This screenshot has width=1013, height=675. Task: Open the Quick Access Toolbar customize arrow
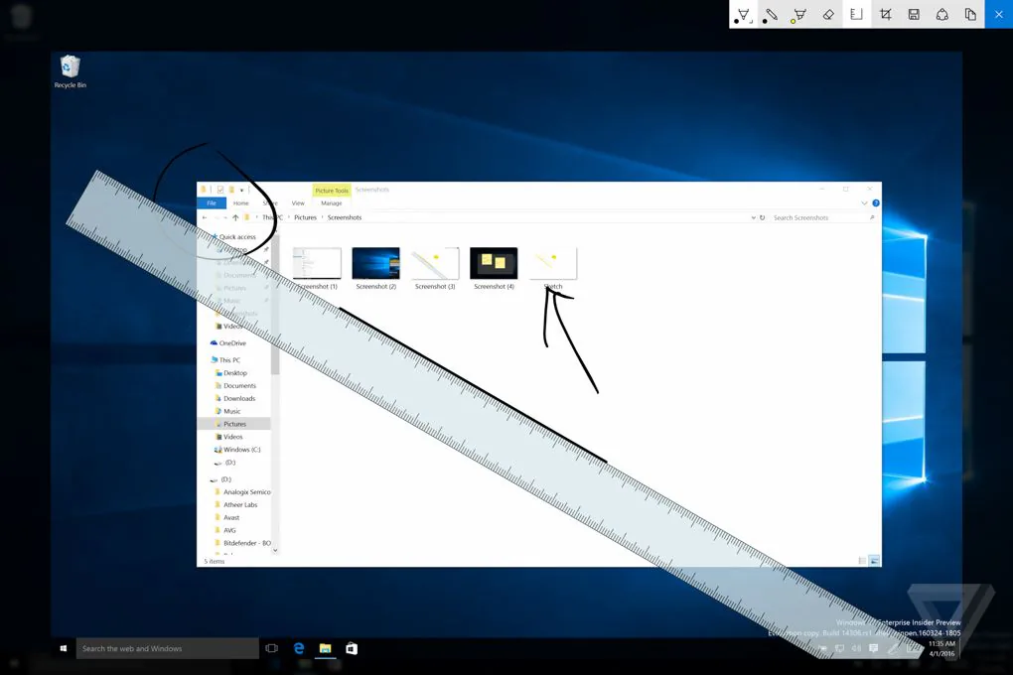click(x=241, y=190)
